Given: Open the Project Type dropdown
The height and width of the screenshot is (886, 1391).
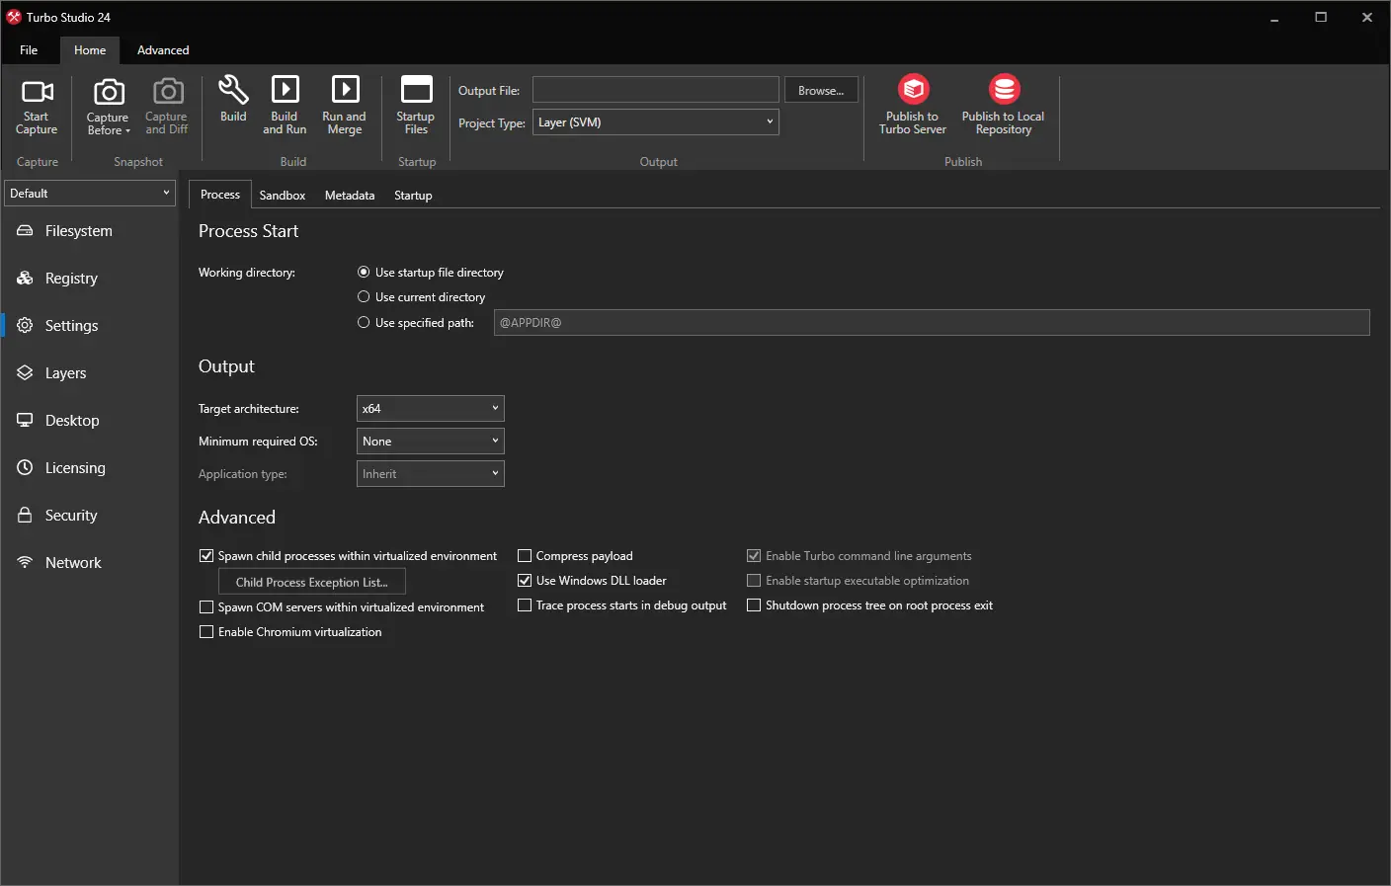Looking at the screenshot, I should click(x=656, y=122).
